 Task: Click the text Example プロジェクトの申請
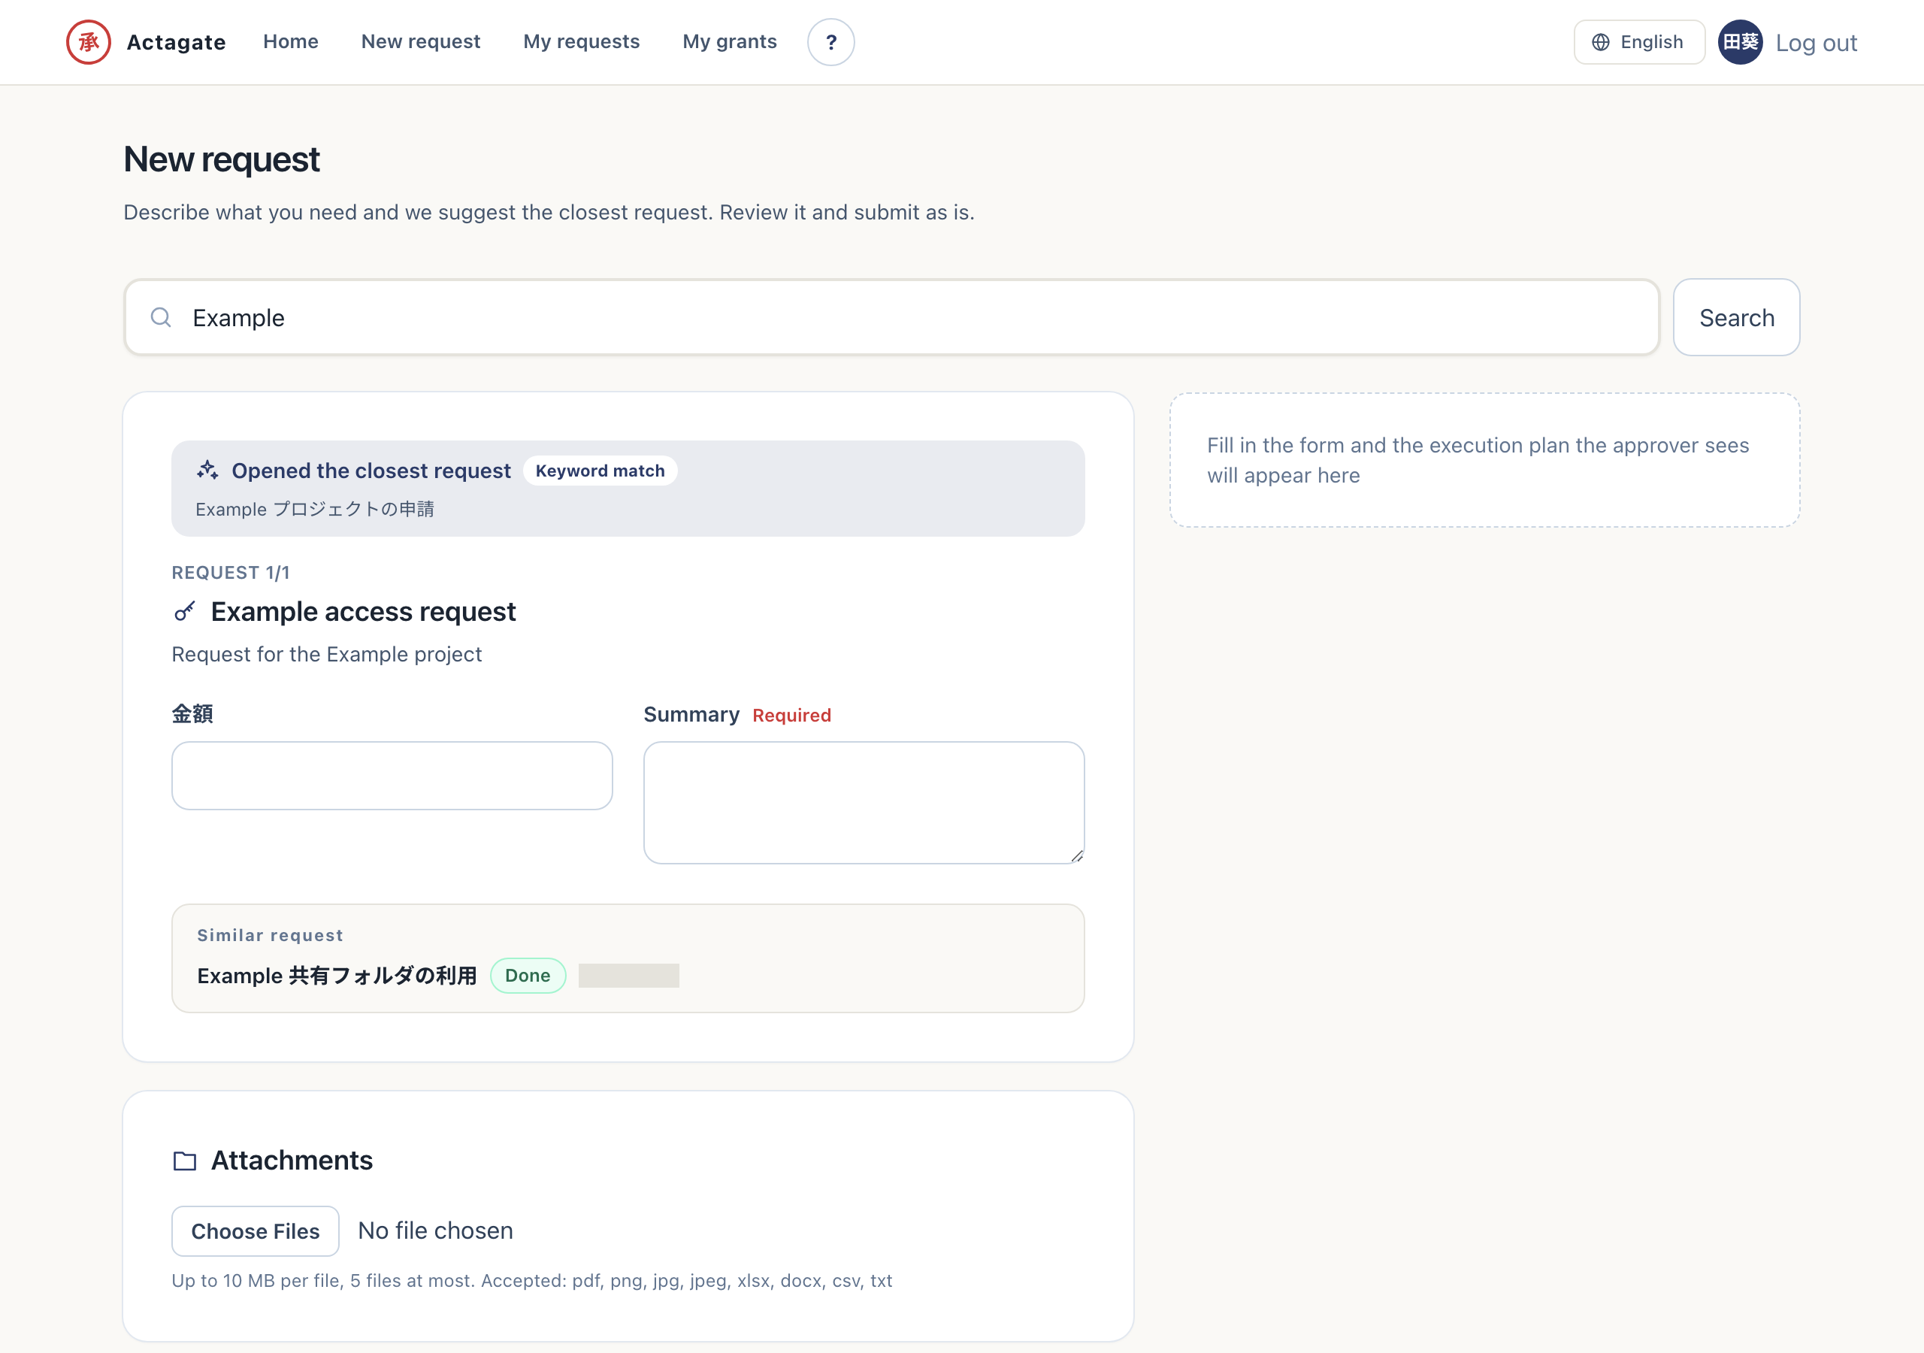[x=314, y=509]
